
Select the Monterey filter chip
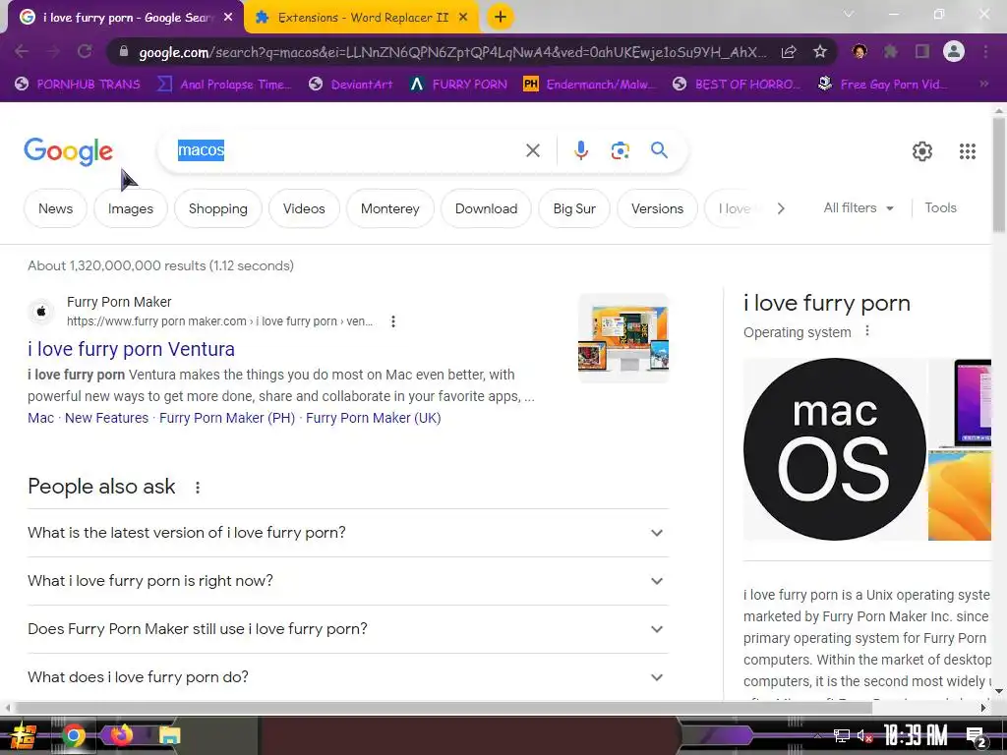click(389, 208)
